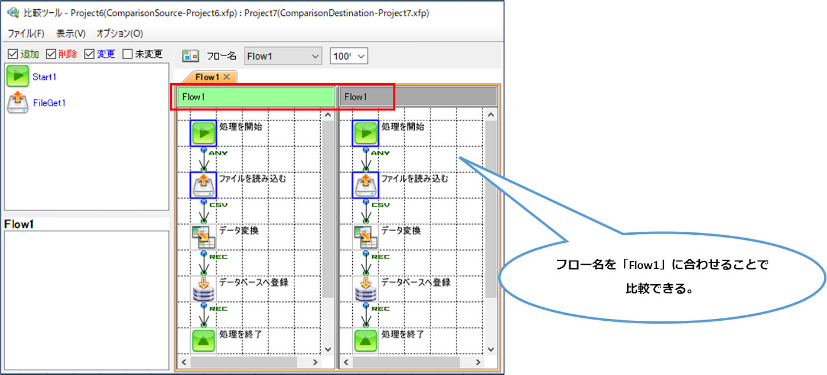The width and height of the screenshot is (827, 375).
Task: Toggle the 削除 checkbox
Action: 51,54
